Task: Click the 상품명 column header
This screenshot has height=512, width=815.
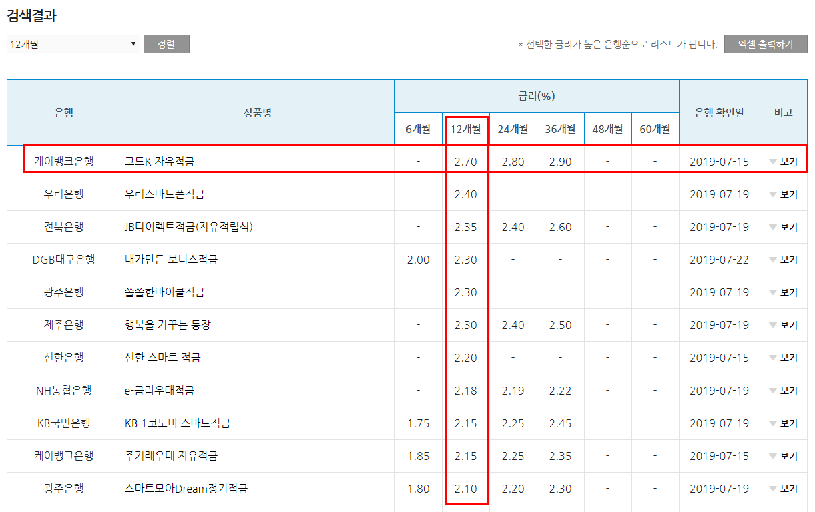Action: tap(258, 112)
